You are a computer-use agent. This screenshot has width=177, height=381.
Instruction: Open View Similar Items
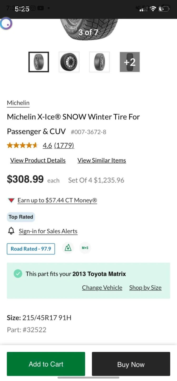tap(102, 160)
